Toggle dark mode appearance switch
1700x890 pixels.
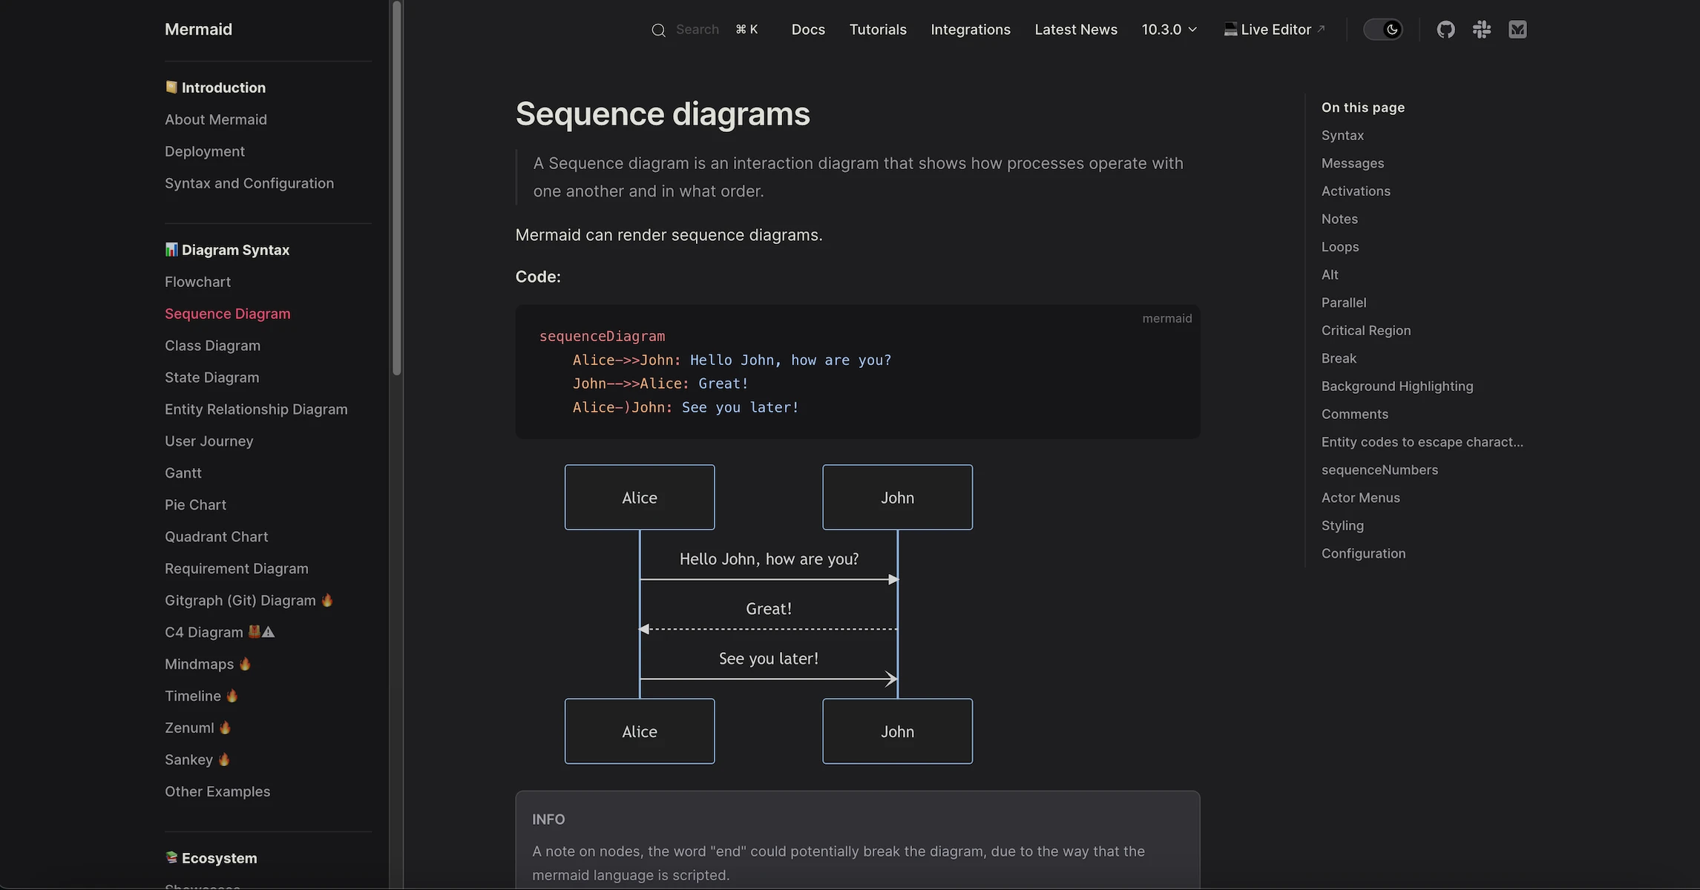pyautogui.click(x=1383, y=30)
